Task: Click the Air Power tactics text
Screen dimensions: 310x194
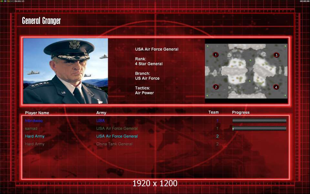Action: 144,93
